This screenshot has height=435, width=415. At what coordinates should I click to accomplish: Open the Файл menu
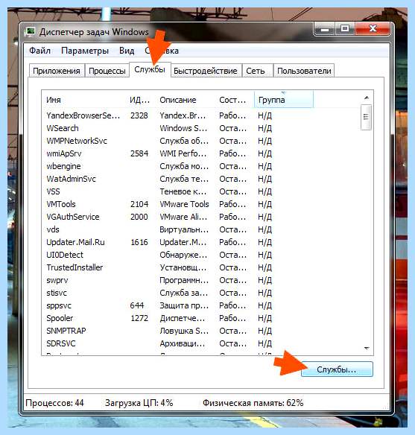[x=40, y=51]
